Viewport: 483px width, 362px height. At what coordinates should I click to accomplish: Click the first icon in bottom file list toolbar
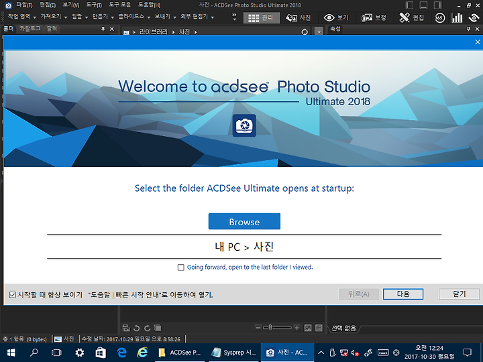[126, 328]
